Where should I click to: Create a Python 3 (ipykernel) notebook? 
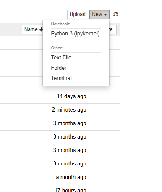click(75, 34)
